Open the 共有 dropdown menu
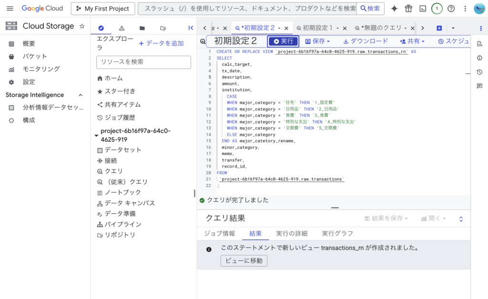This screenshot has width=488, height=299. tap(412, 41)
